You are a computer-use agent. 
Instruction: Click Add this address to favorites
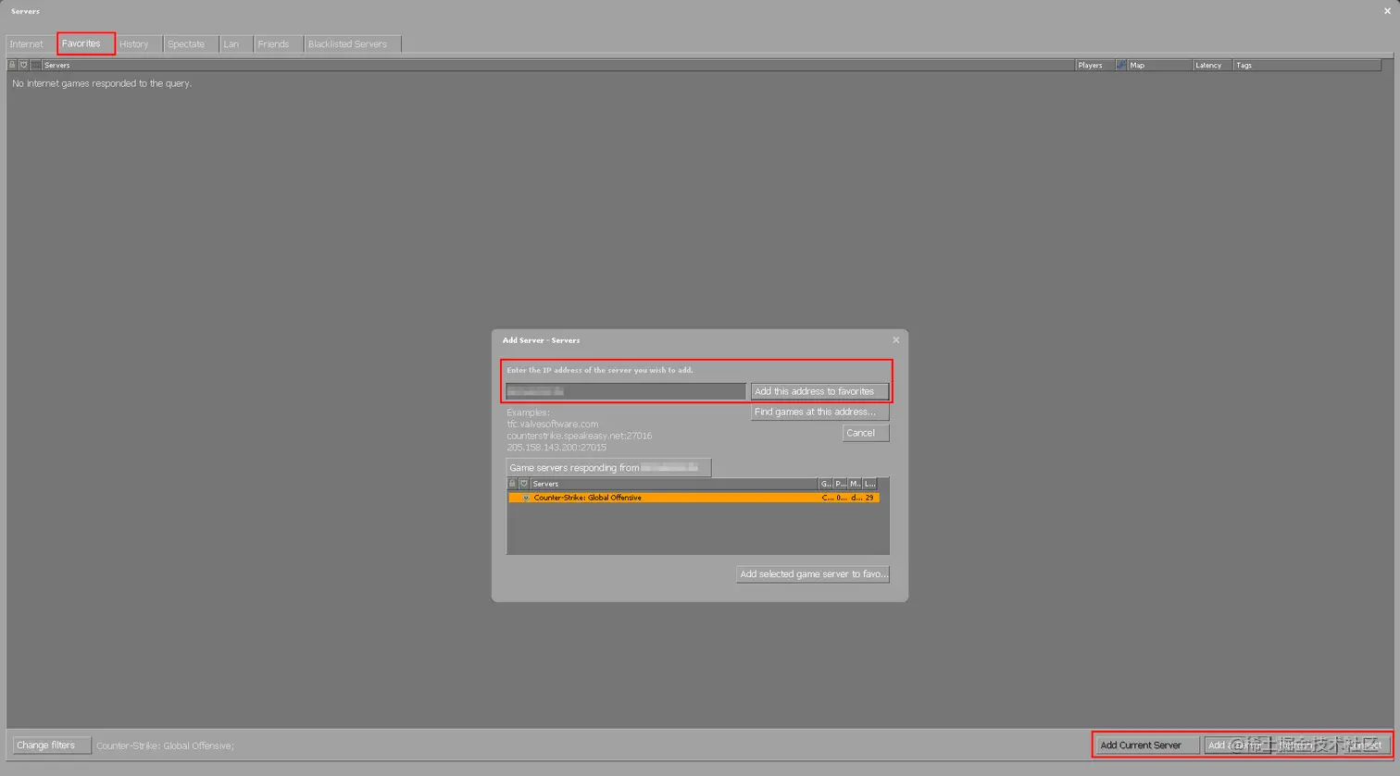(819, 392)
